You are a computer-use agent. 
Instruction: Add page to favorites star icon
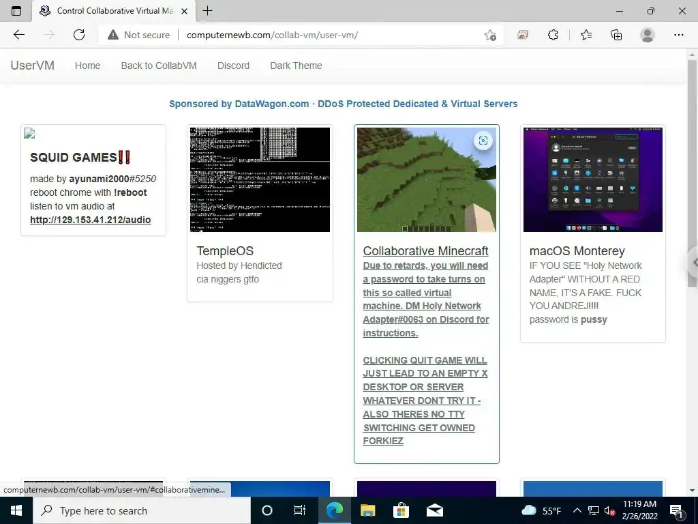coord(490,35)
